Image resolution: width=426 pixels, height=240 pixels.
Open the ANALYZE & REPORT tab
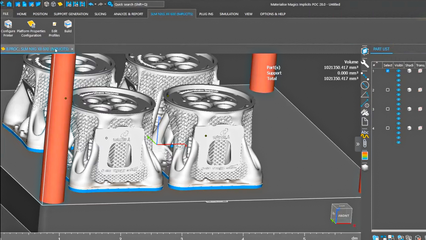coord(128,14)
